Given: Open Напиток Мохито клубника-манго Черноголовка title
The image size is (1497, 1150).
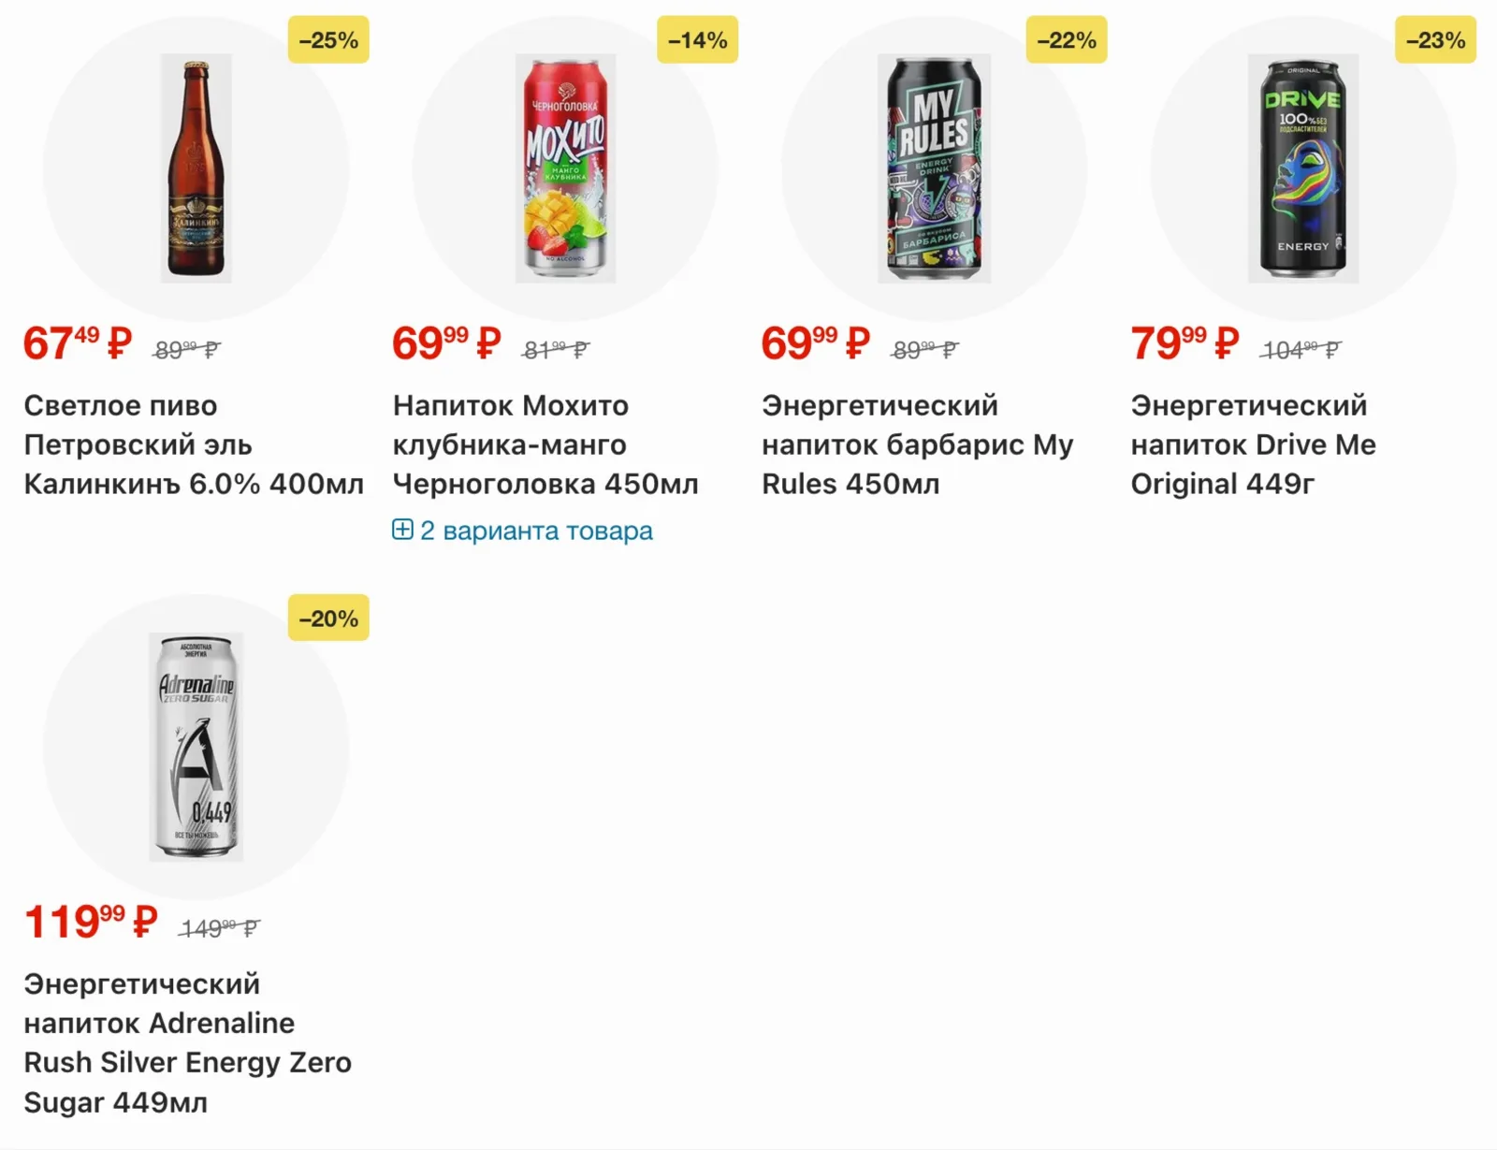Looking at the screenshot, I should tap(545, 445).
